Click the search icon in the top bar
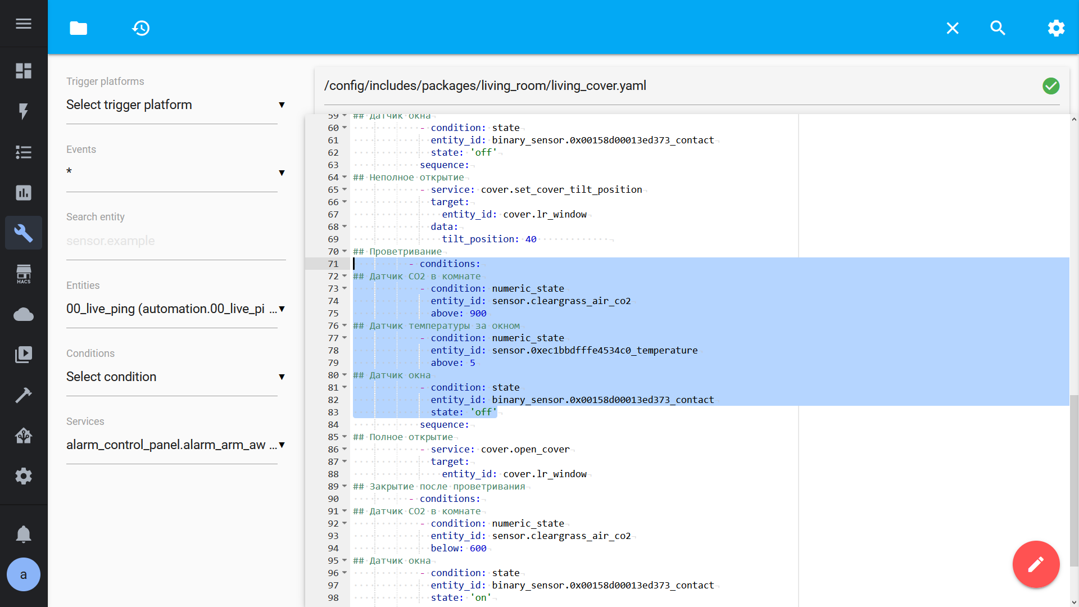The width and height of the screenshot is (1079, 607). pos(998,28)
